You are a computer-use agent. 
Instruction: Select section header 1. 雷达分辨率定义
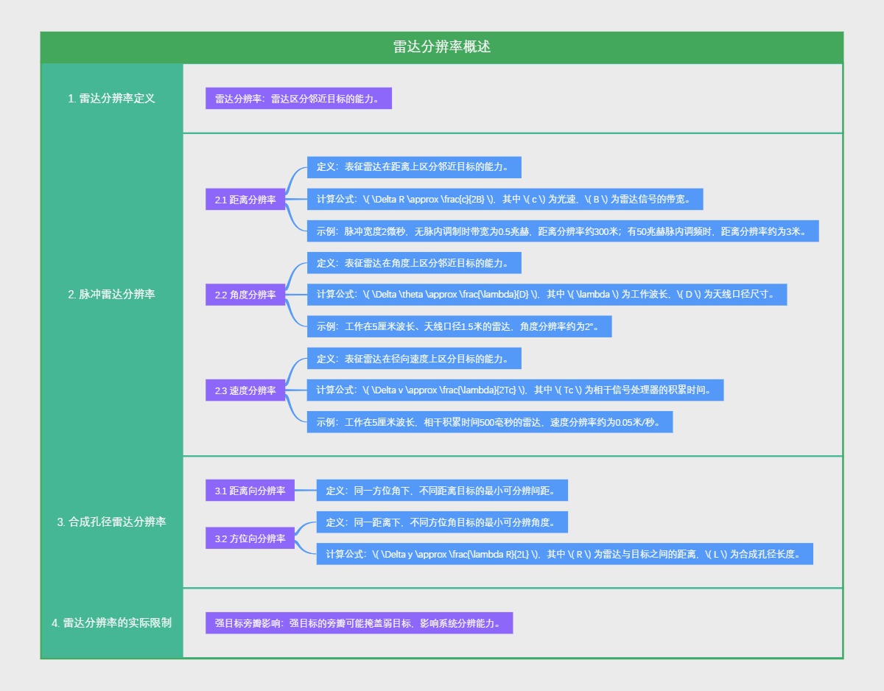pos(111,98)
